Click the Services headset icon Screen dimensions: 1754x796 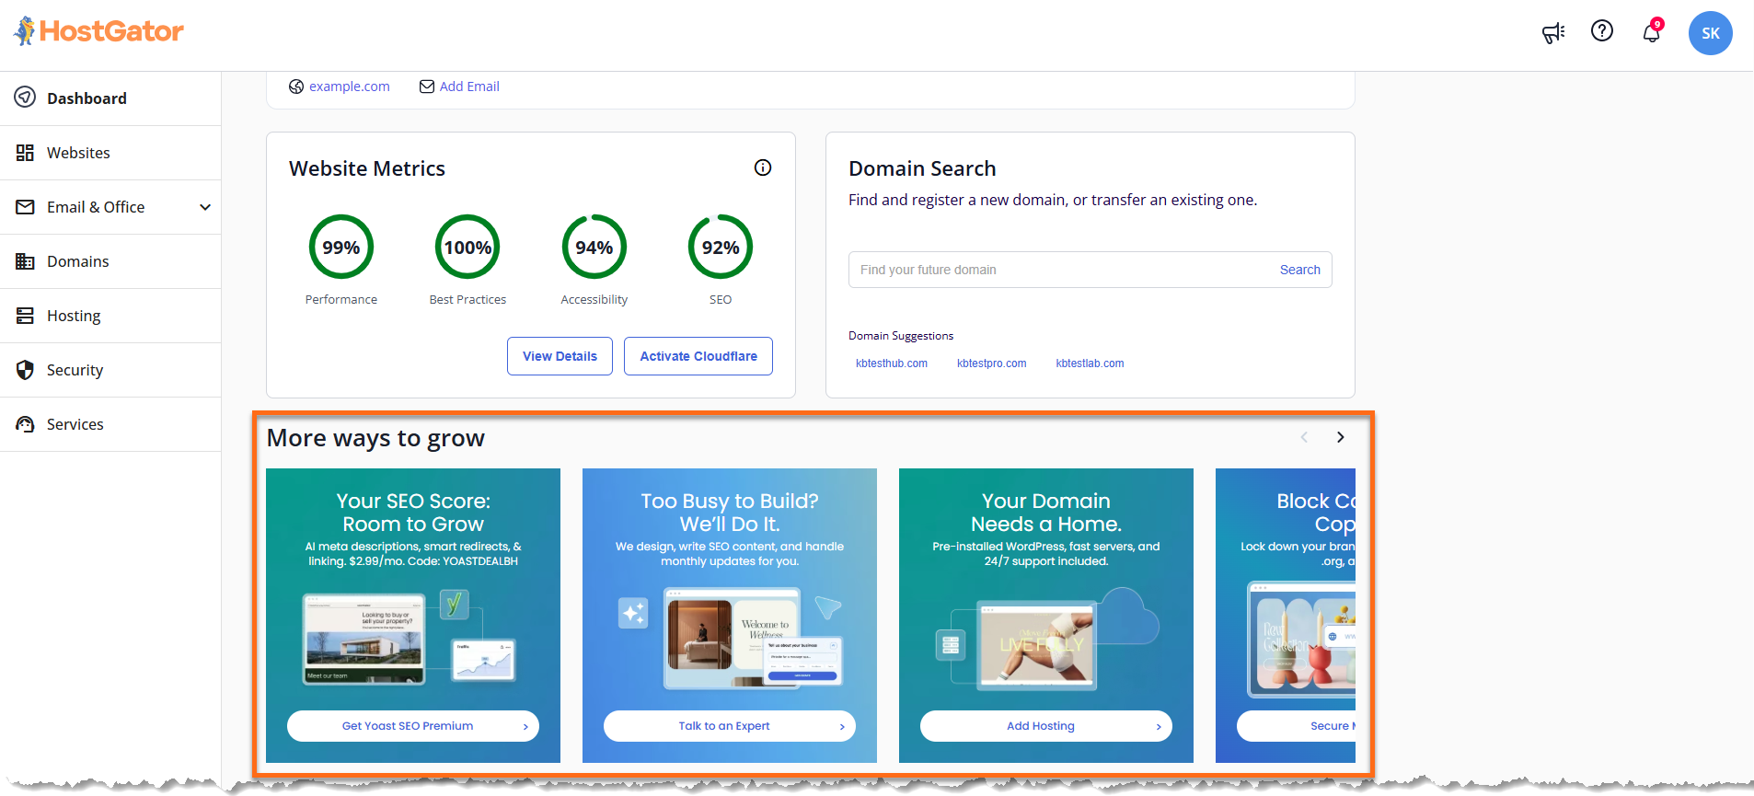[25, 424]
